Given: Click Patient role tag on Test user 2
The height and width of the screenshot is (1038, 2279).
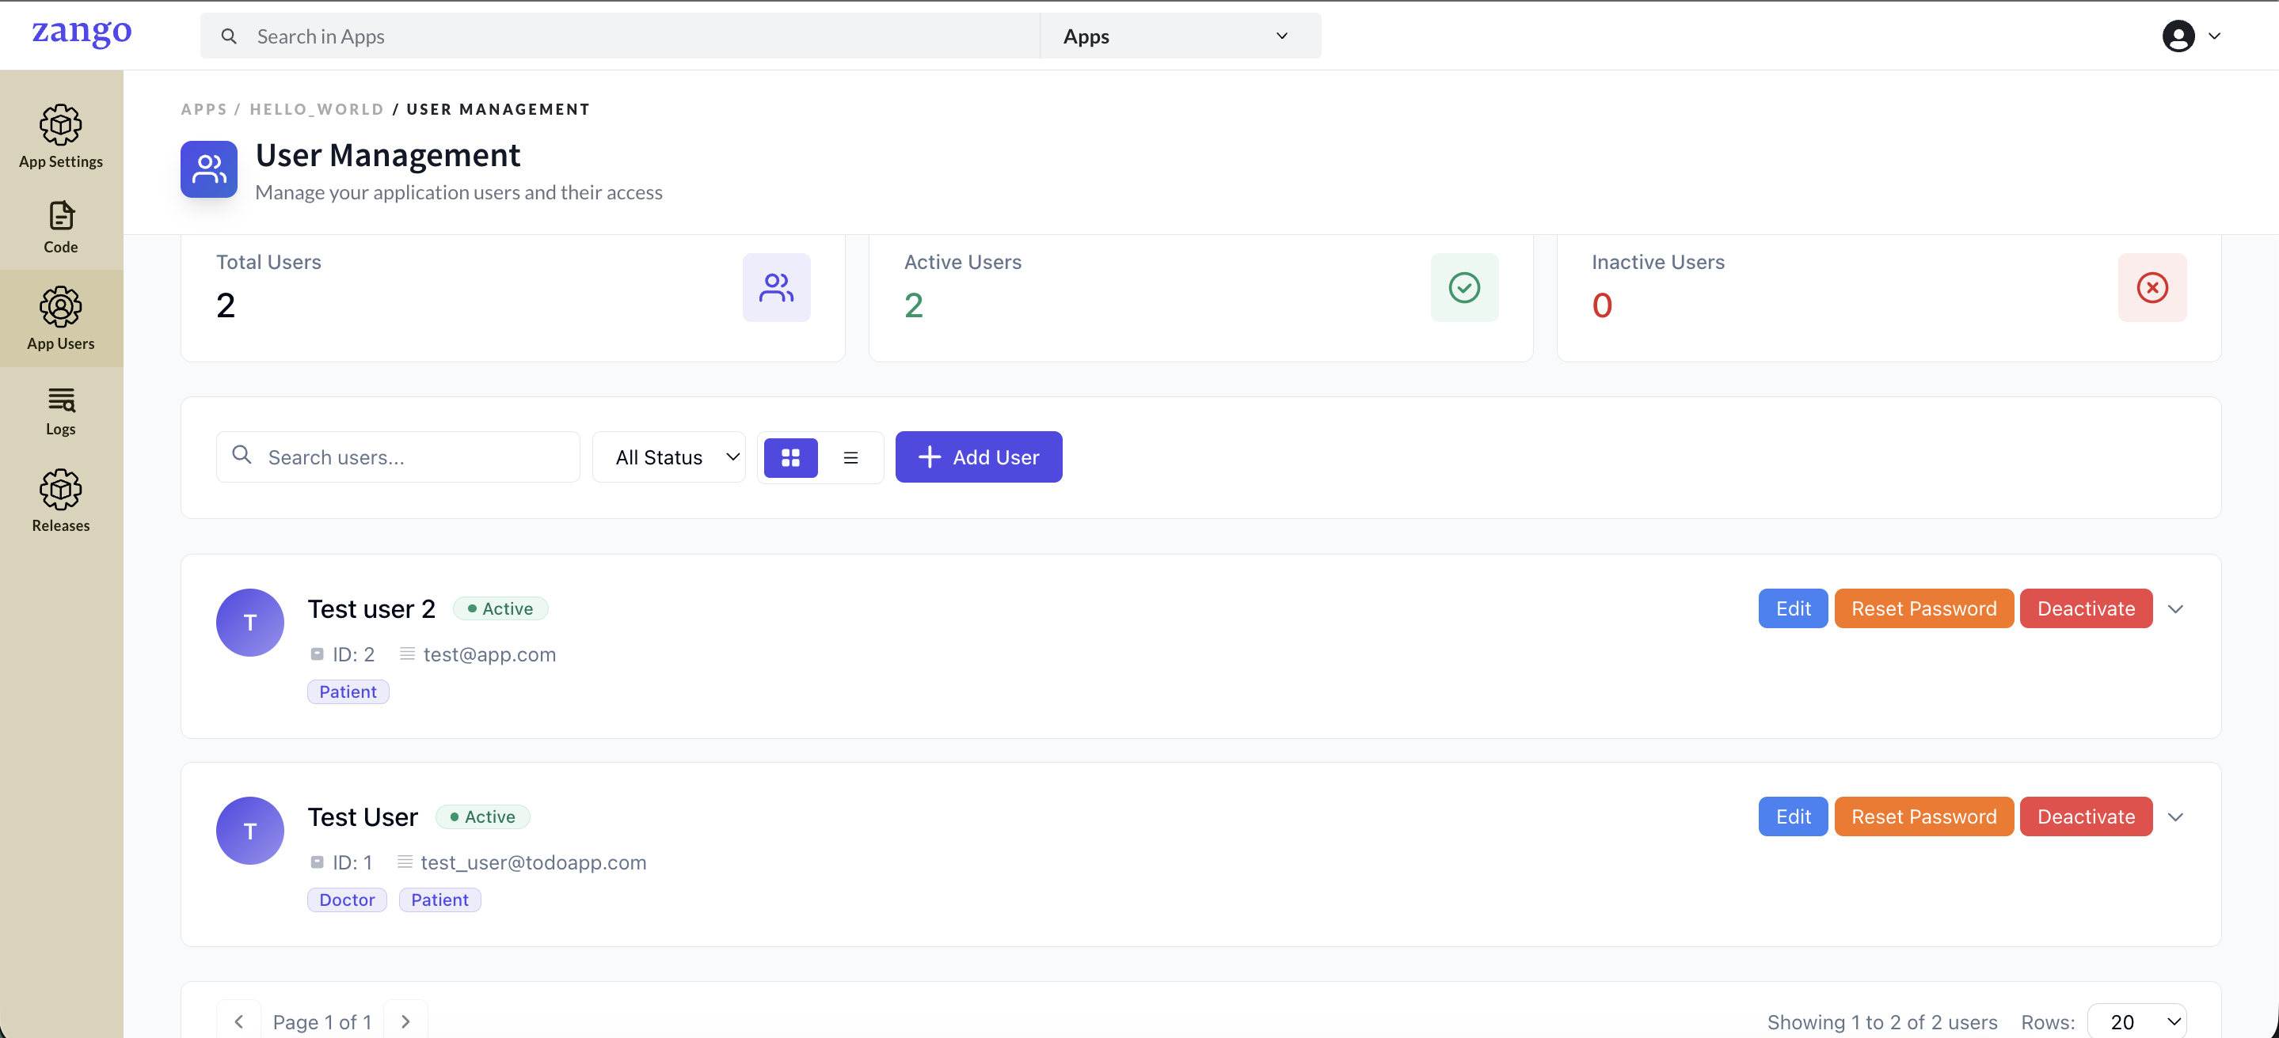Looking at the screenshot, I should pyautogui.click(x=348, y=691).
